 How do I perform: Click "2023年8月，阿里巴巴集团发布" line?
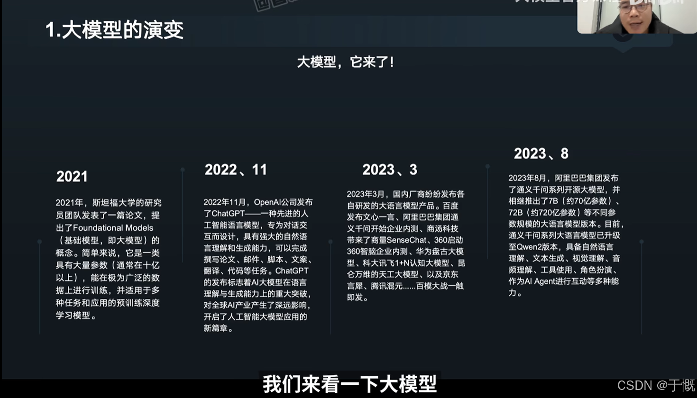[563, 178]
